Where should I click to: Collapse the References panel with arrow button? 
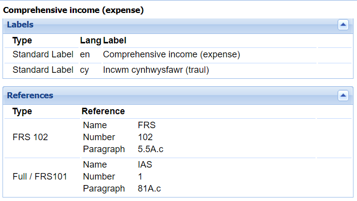point(343,96)
